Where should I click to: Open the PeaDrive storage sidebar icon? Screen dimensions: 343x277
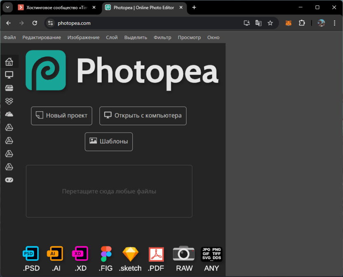click(9, 88)
